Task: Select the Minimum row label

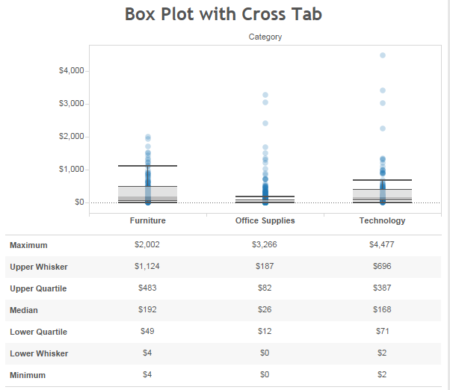Action: click(x=28, y=375)
